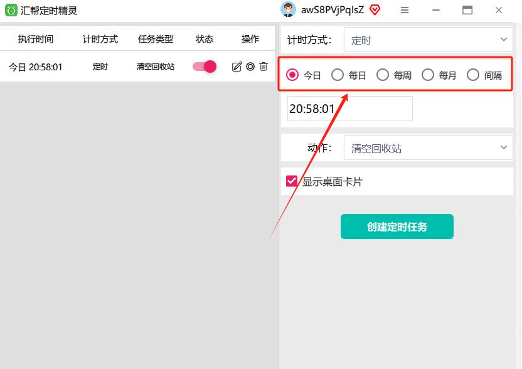Click the circle target icon in task row
Image resolution: width=522 pixels, height=369 pixels.
pos(250,67)
